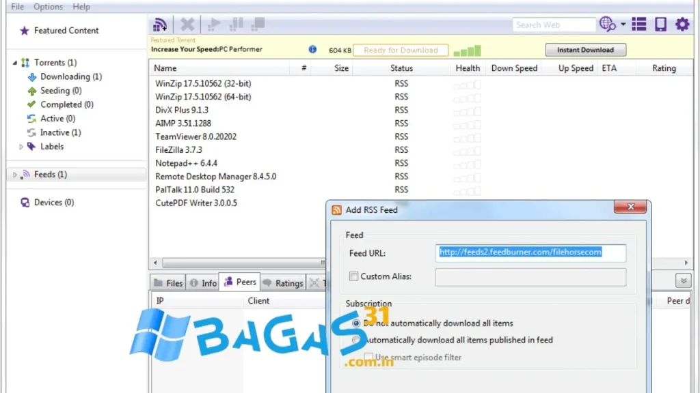Click the Instant Download button
This screenshot has height=393, width=700.
[585, 50]
